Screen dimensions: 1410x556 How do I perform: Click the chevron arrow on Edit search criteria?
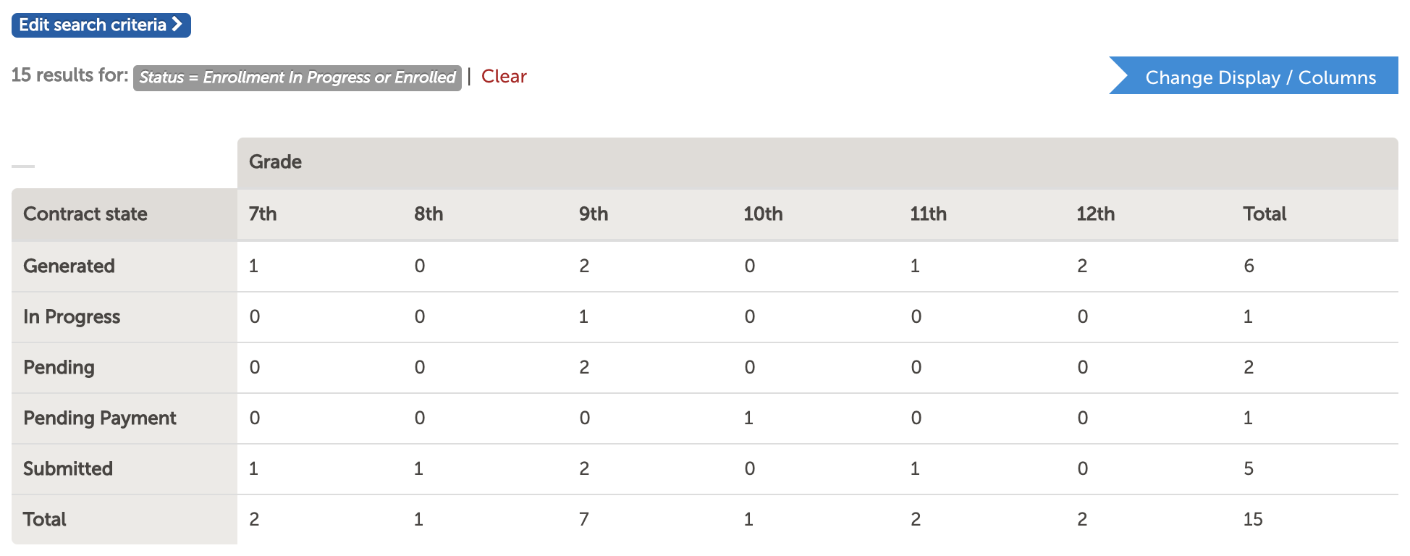177,25
